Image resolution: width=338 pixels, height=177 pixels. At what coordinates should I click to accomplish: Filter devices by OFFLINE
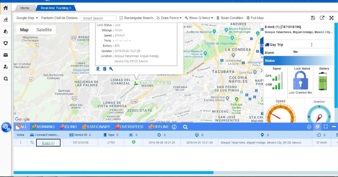(159, 127)
